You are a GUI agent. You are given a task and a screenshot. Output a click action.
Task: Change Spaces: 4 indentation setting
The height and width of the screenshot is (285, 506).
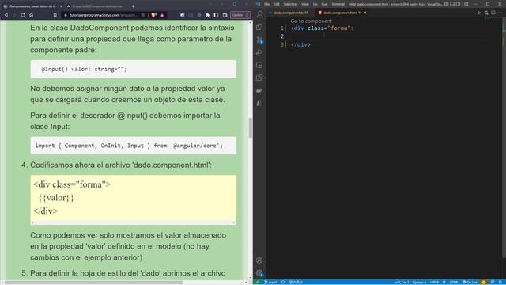coord(419,282)
